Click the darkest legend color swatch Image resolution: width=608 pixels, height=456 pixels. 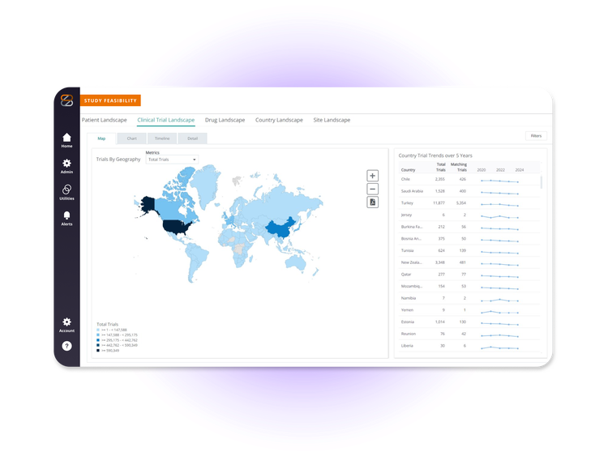[x=98, y=350]
